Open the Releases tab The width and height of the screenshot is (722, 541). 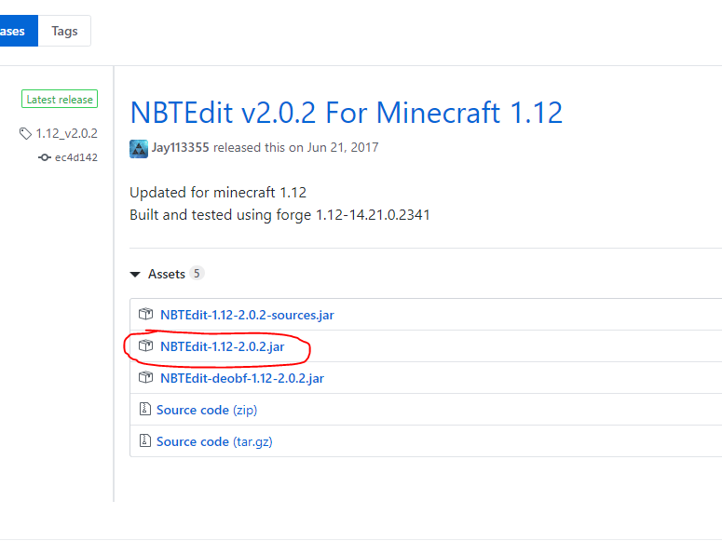click(19, 31)
